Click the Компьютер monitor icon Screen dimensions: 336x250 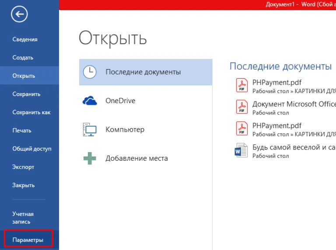(90, 129)
